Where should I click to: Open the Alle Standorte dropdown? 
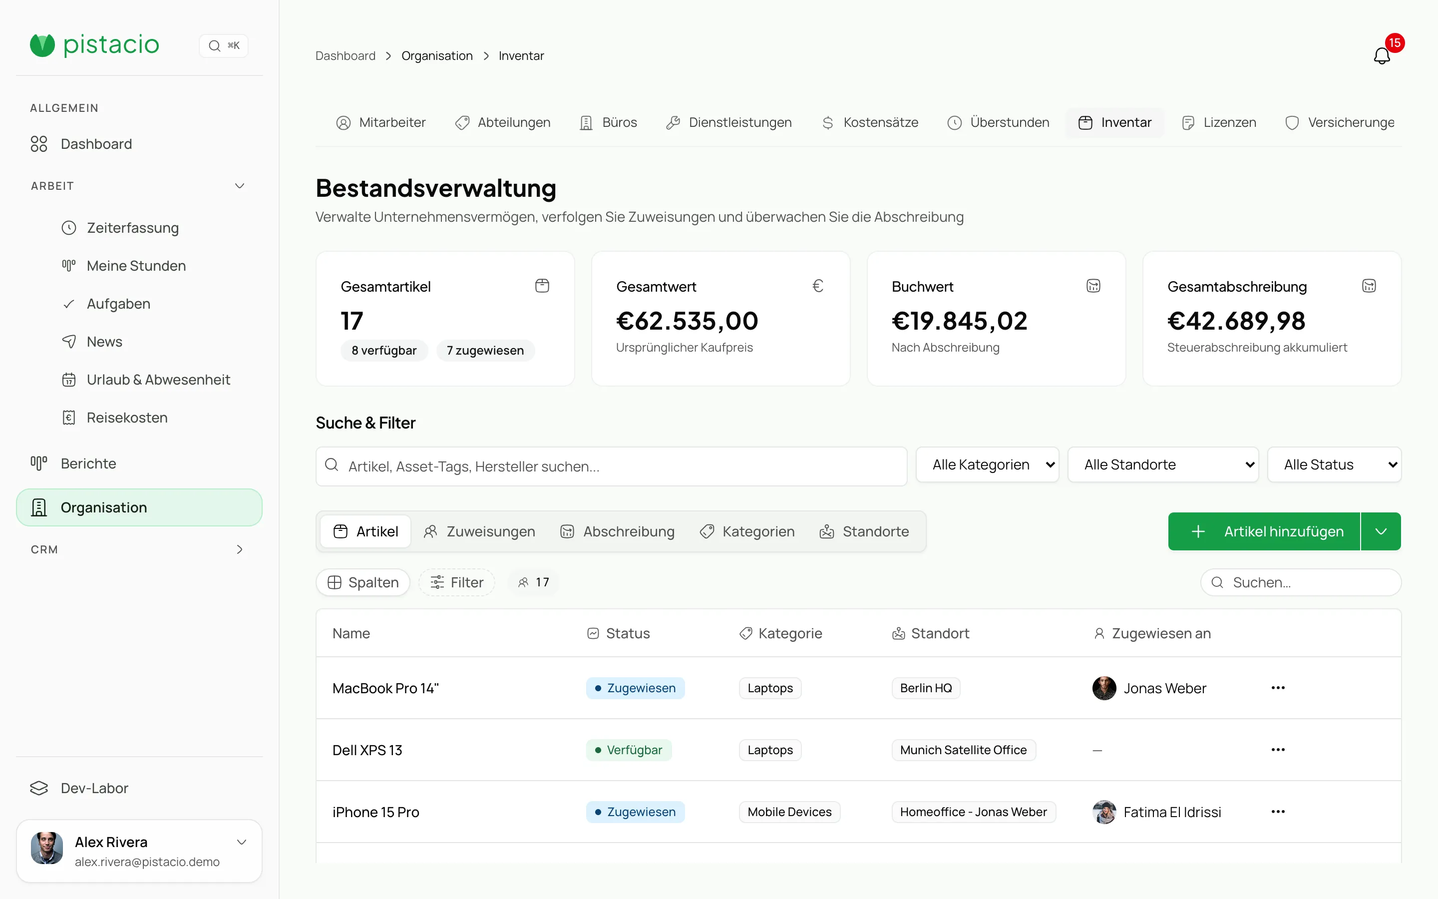[x=1163, y=465]
